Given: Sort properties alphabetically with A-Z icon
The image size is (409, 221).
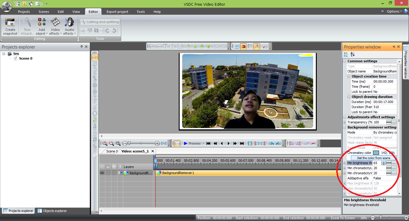Looking at the screenshot, I should point(352,54).
